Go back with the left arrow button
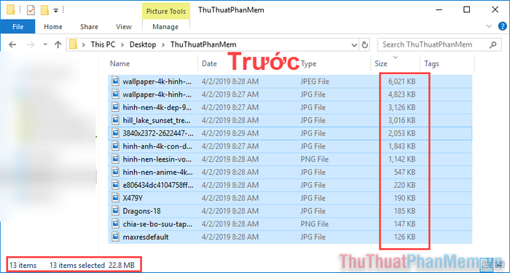510x273 pixels. pos(12,44)
